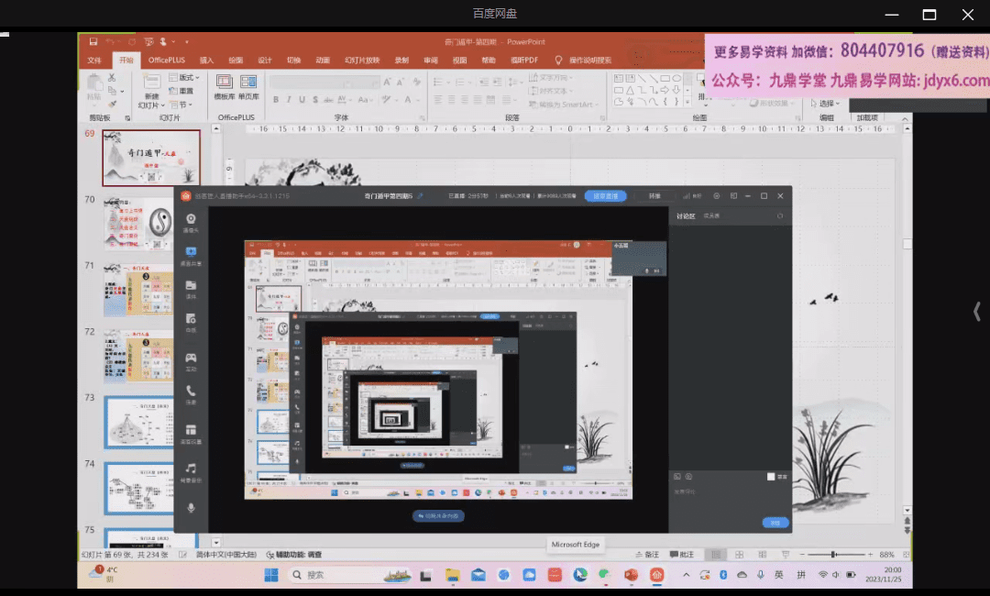Click the interaction (互动) gamepad icon
The image size is (990, 596).
coord(191,359)
